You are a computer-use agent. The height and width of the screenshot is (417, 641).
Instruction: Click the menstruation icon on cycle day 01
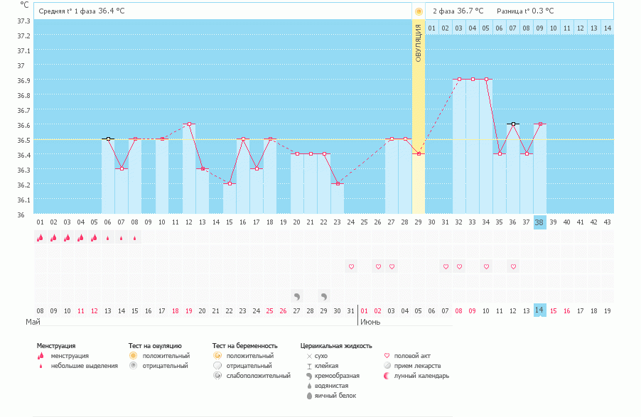click(40, 238)
